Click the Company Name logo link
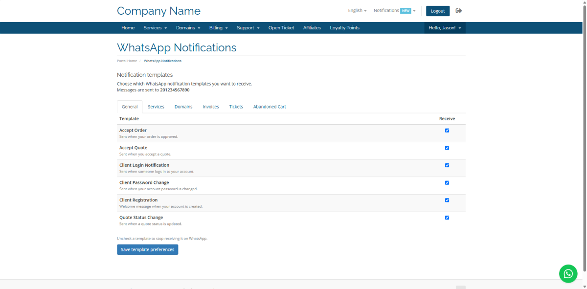The width and height of the screenshot is (587, 289). tap(158, 11)
